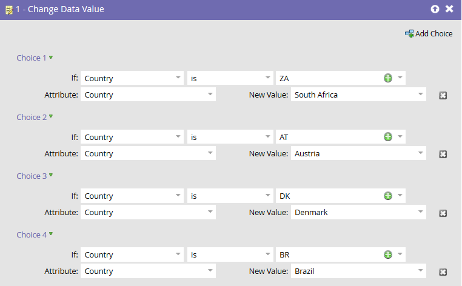Click the DK value input field
The width and height of the screenshot is (462, 286).
[327, 196]
